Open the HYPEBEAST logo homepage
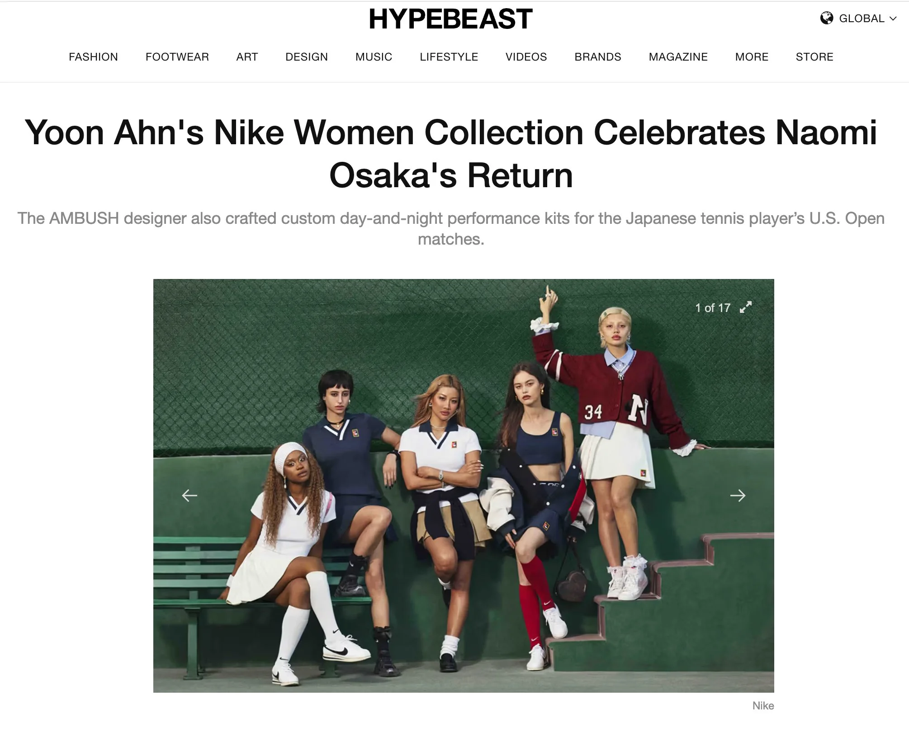This screenshot has width=909, height=737. coord(450,19)
